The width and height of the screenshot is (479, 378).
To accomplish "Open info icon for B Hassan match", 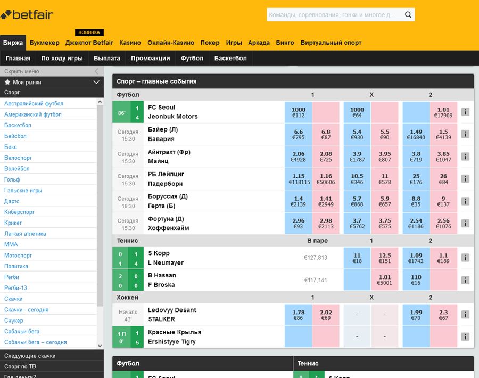I will coord(465,280).
